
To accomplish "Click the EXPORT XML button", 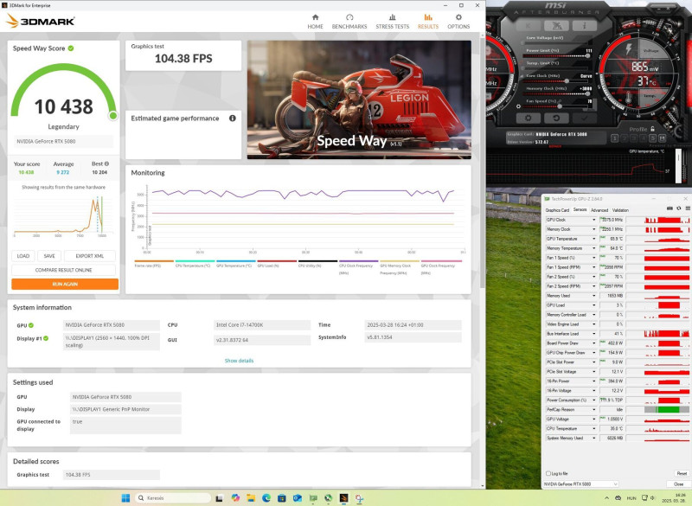I will (90, 256).
